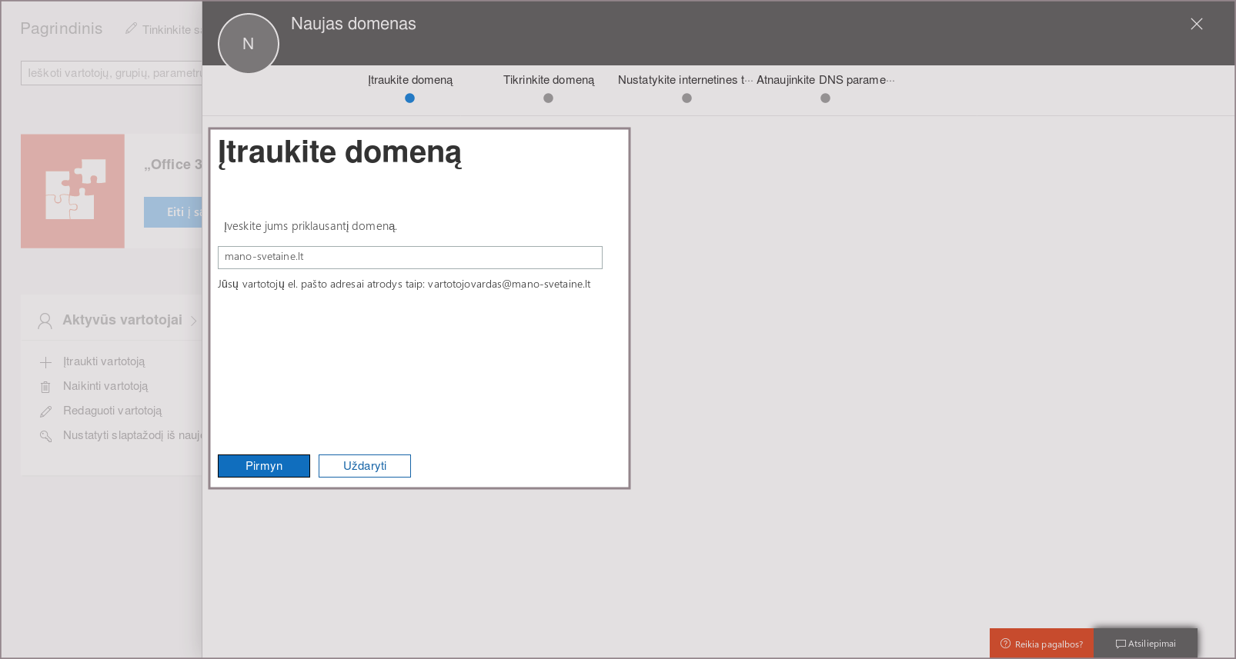Click the key icon for password reset
Screen dimensions: 1236x659
45,436
